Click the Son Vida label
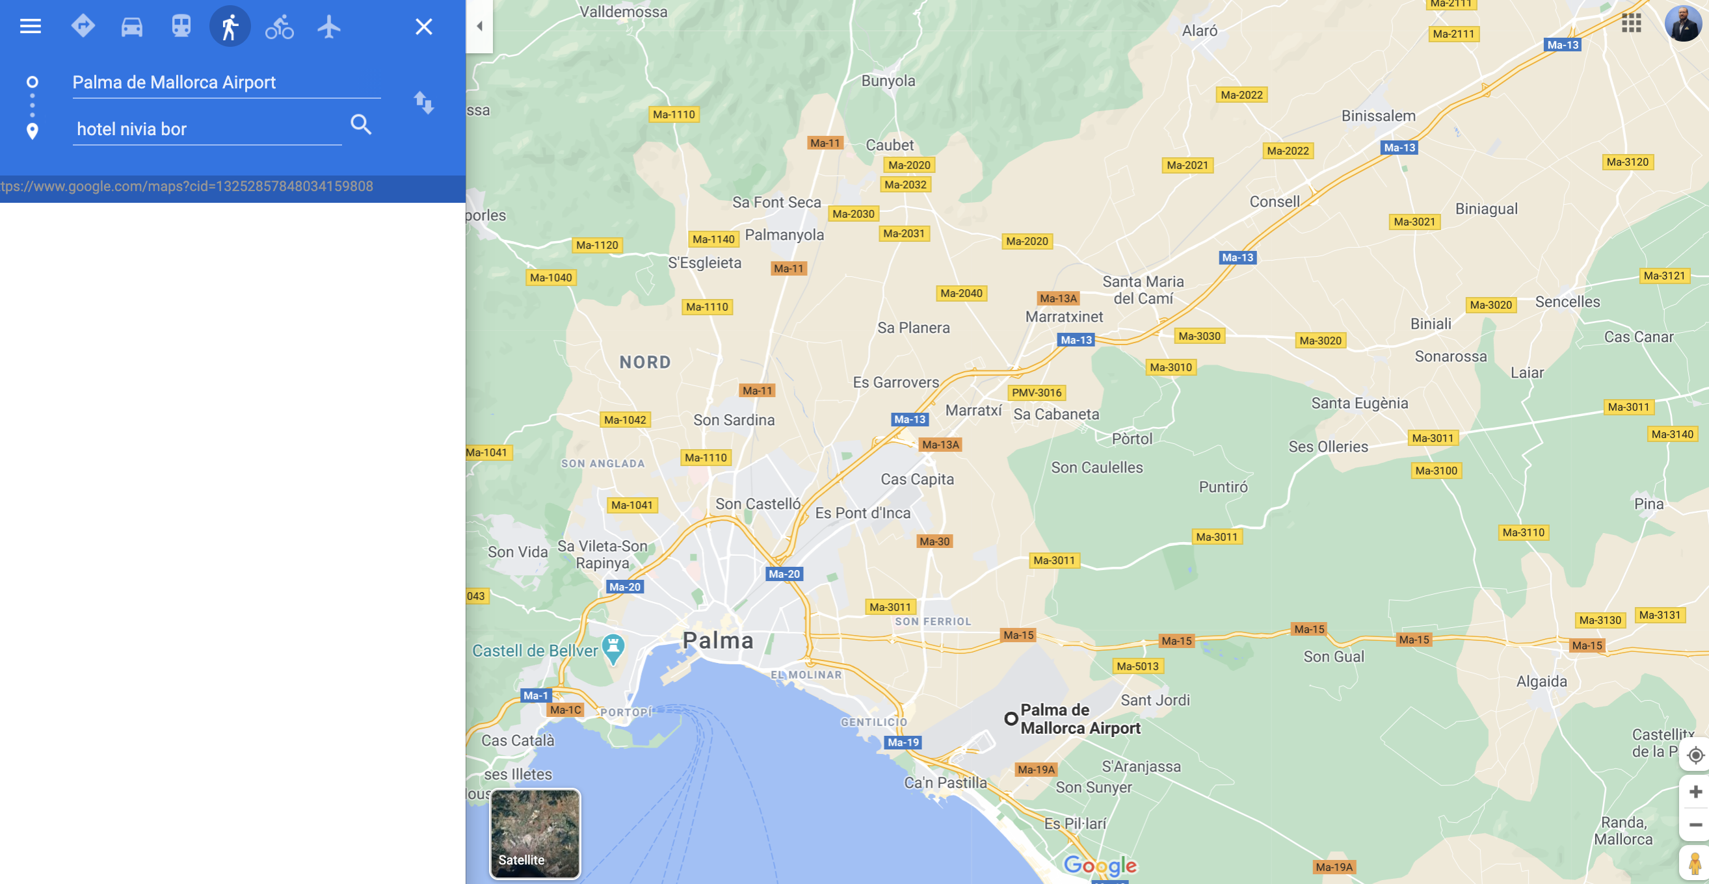Viewport: 1709px width, 884px height. point(518,552)
